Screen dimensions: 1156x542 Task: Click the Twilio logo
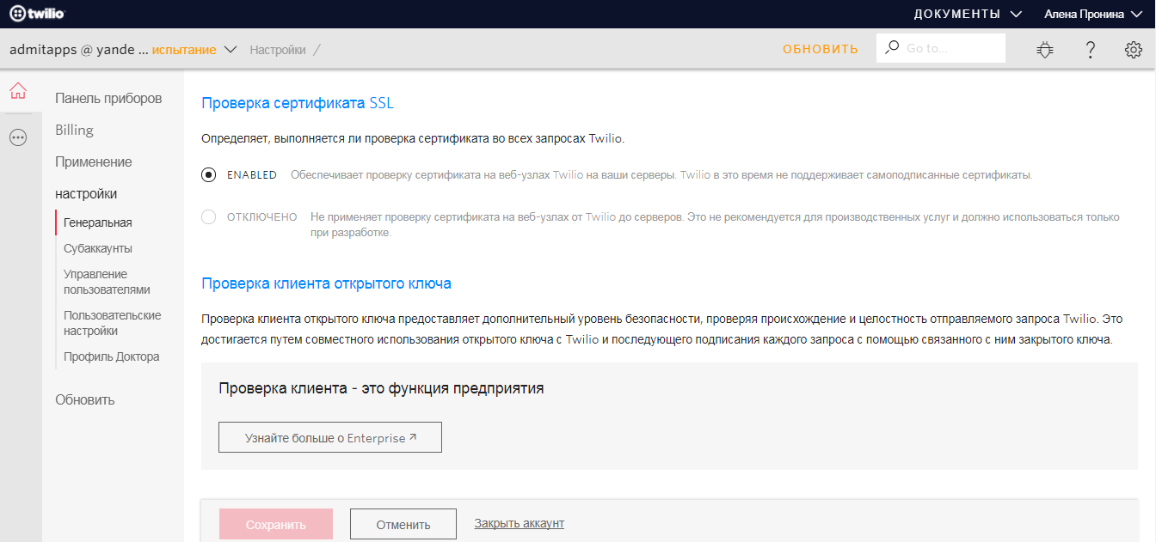pyautogui.click(x=36, y=13)
